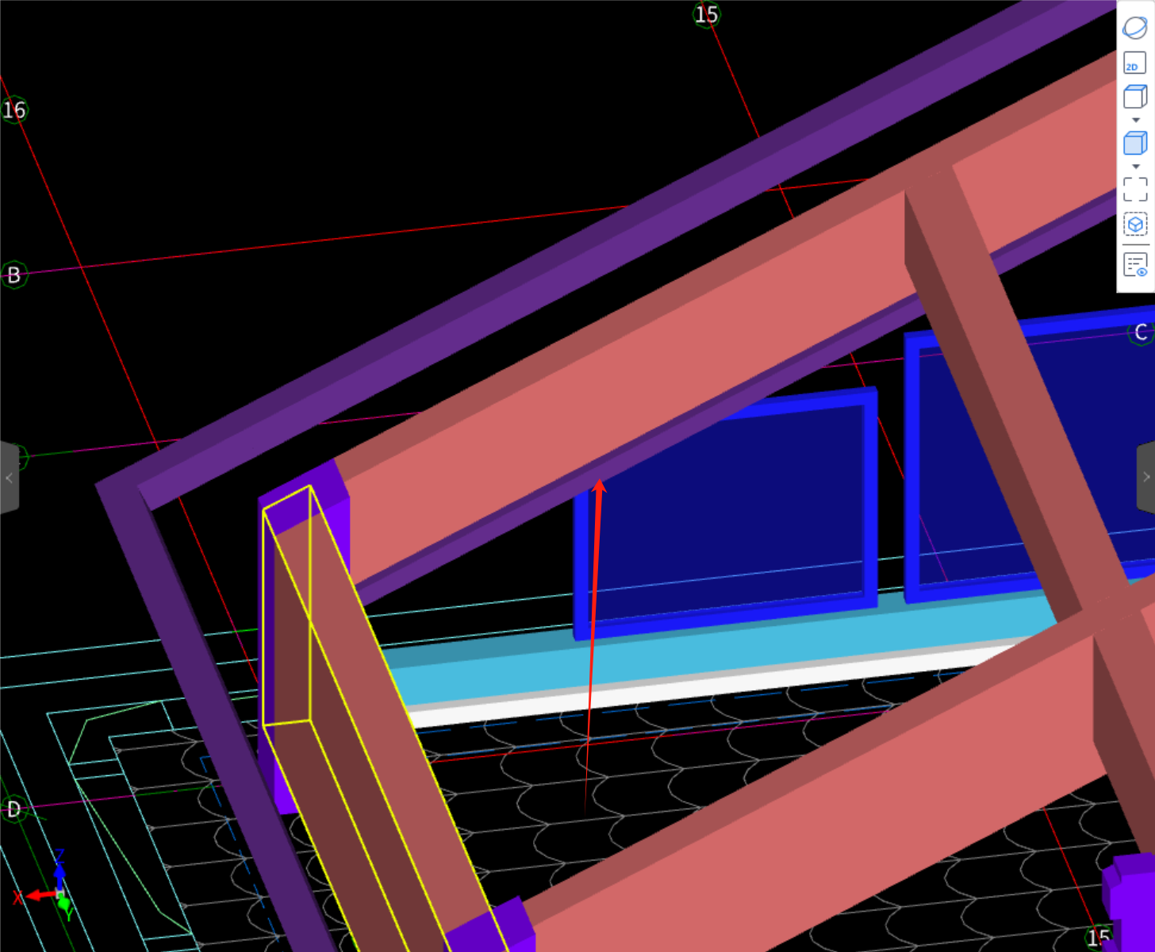Click the local 3D box icon
The width and height of the screenshot is (1155, 952).
1135,225
